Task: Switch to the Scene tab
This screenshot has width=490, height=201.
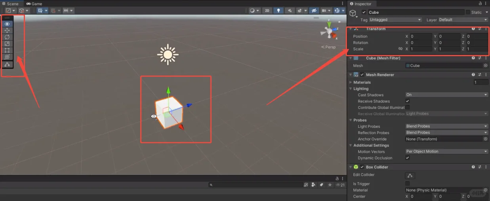Action: (10, 4)
